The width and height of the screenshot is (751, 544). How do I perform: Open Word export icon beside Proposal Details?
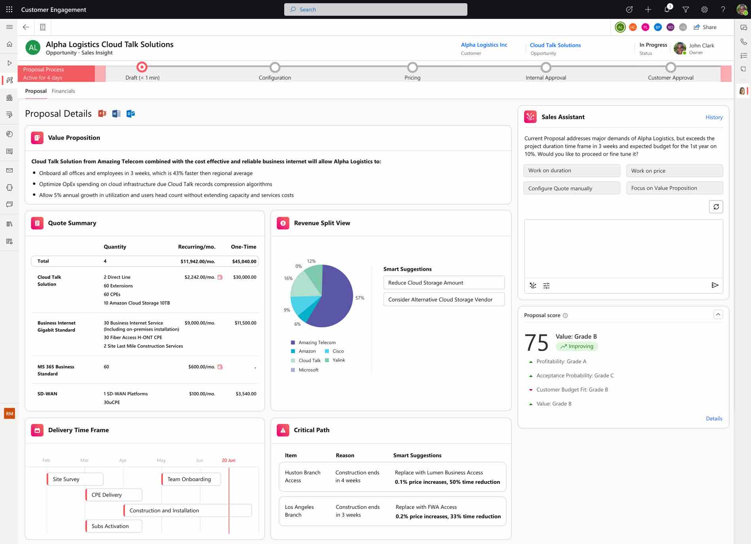click(x=116, y=114)
